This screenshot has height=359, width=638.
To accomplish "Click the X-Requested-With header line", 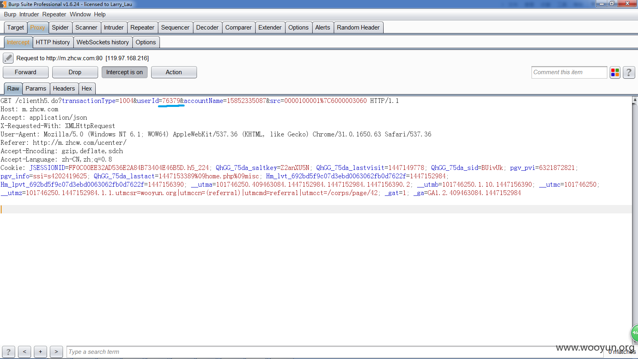I will (58, 126).
